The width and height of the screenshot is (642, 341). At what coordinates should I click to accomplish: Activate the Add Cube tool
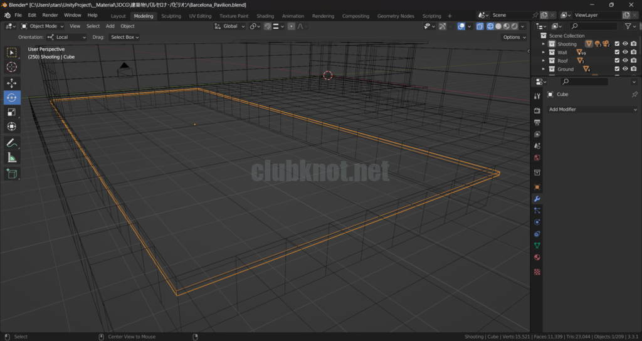click(12, 174)
